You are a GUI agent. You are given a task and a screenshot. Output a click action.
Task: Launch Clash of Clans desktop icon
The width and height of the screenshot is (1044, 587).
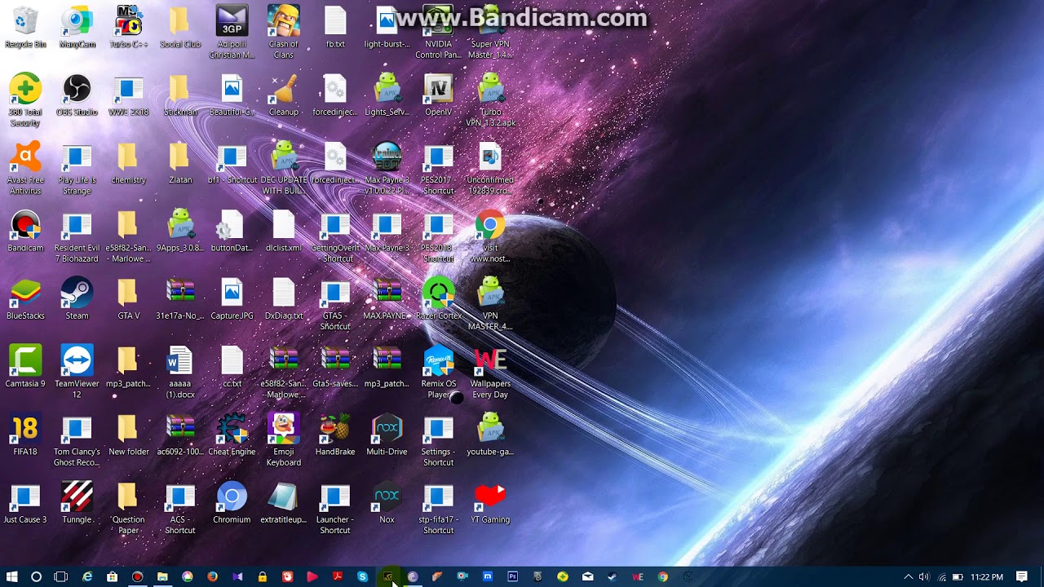(x=283, y=33)
